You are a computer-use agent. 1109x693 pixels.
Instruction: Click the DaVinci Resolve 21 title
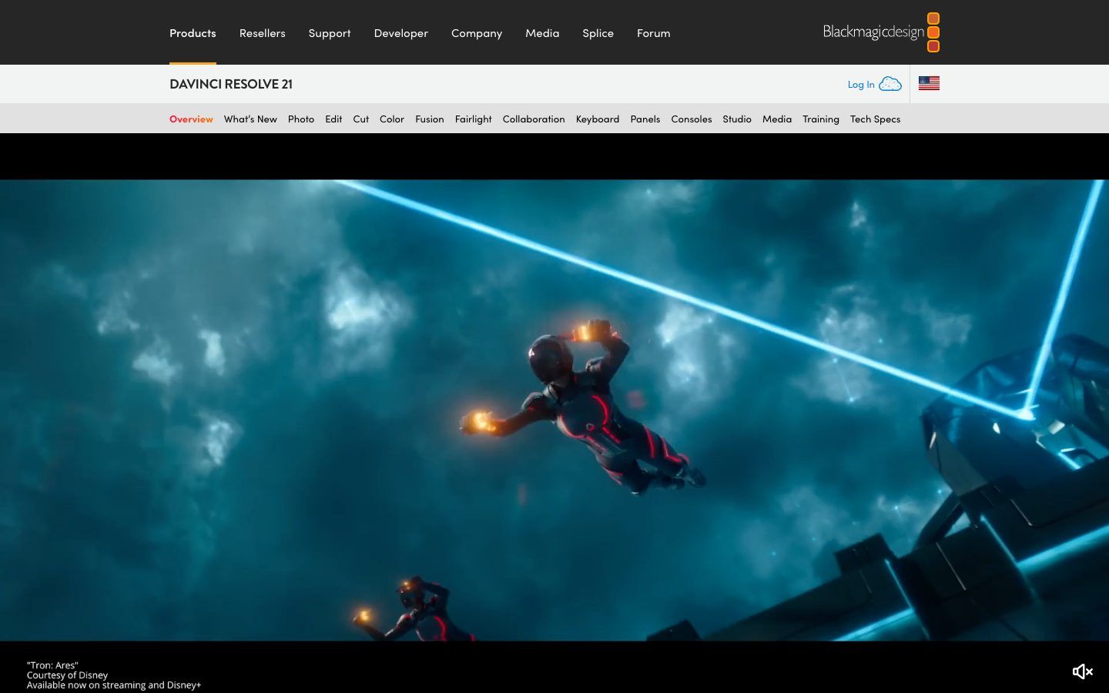[231, 83]
